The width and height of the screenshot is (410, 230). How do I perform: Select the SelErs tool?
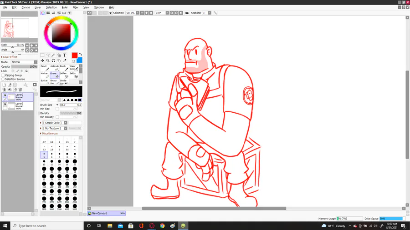(74, 75)
